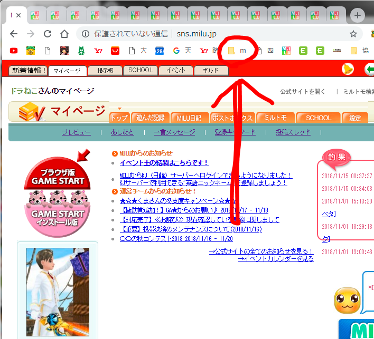
Task: Open the blue calendar 28 bookmark
Action: pyautogui.click(x=159, y=51)
